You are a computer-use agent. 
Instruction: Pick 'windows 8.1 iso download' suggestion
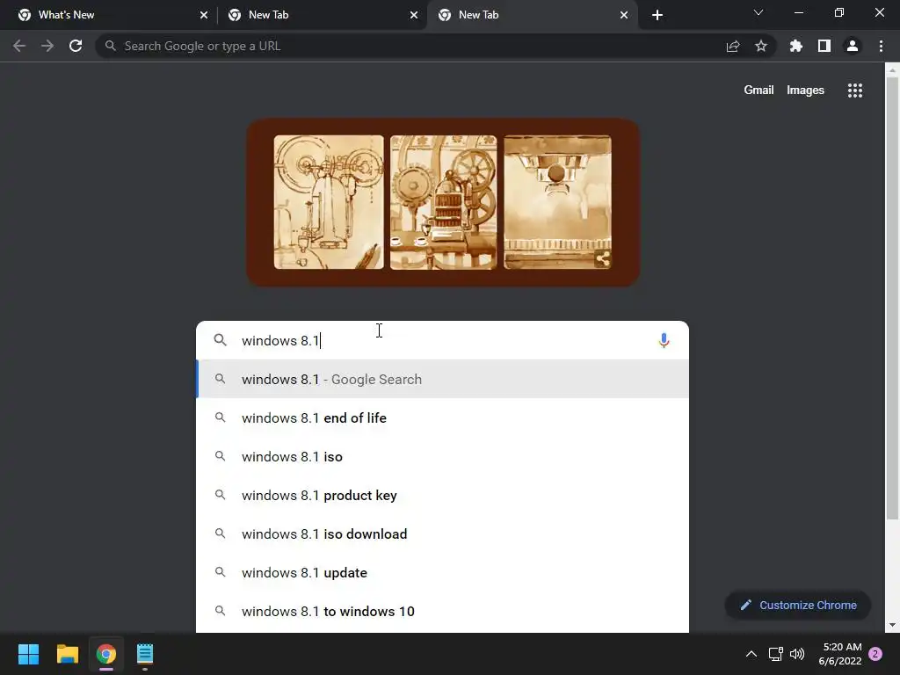point(442,533)
